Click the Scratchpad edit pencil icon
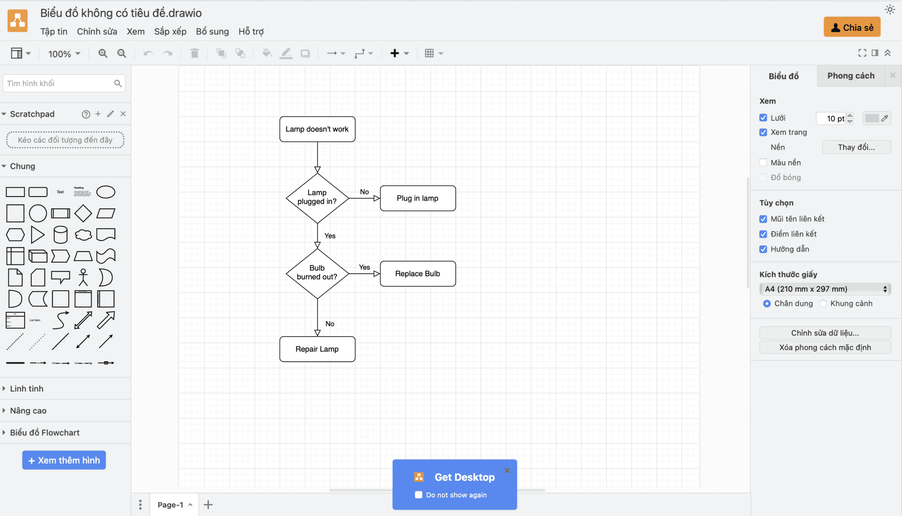The image size is (902, 516). (x=111, y=114)
